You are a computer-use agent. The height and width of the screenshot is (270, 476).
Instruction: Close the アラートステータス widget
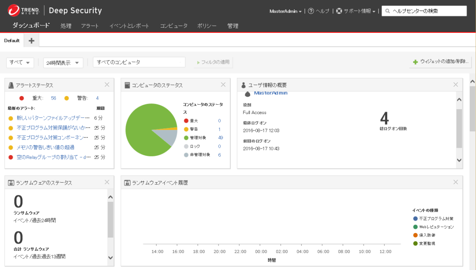(x=107, y=85)
